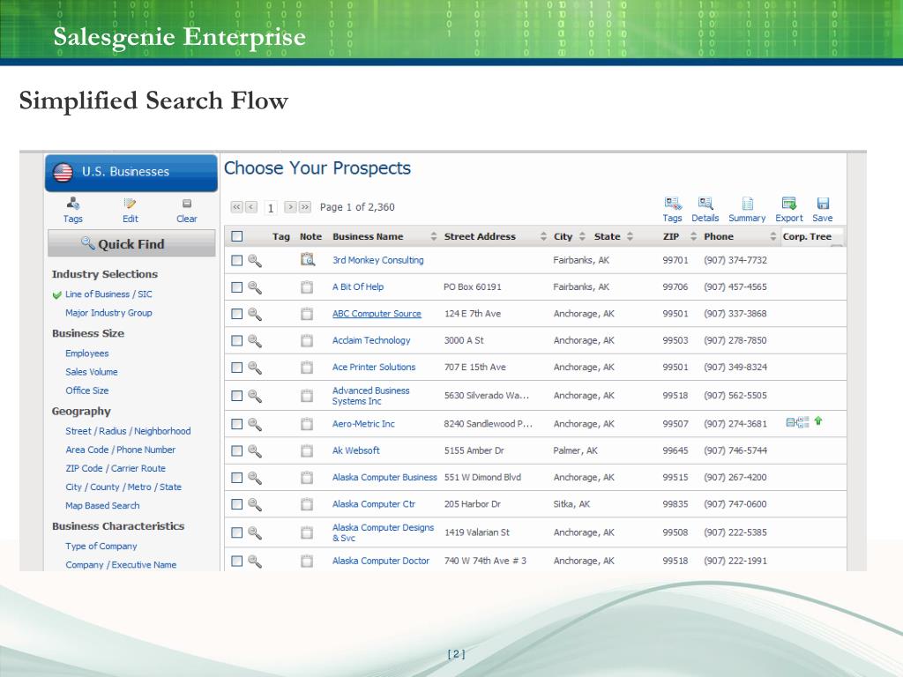Screen dimensions: 903x677
Task: Sort by City column arrows
Action: [582, 236]
